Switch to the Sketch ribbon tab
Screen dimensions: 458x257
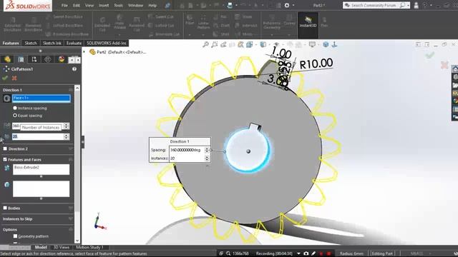tap(31, 43)
